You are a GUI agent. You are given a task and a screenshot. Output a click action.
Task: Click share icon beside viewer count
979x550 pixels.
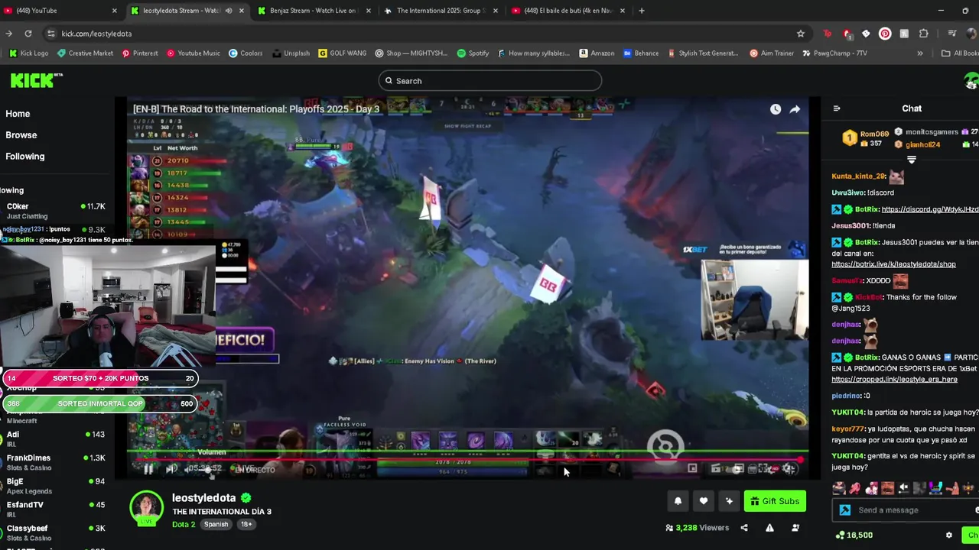(744, 528)
